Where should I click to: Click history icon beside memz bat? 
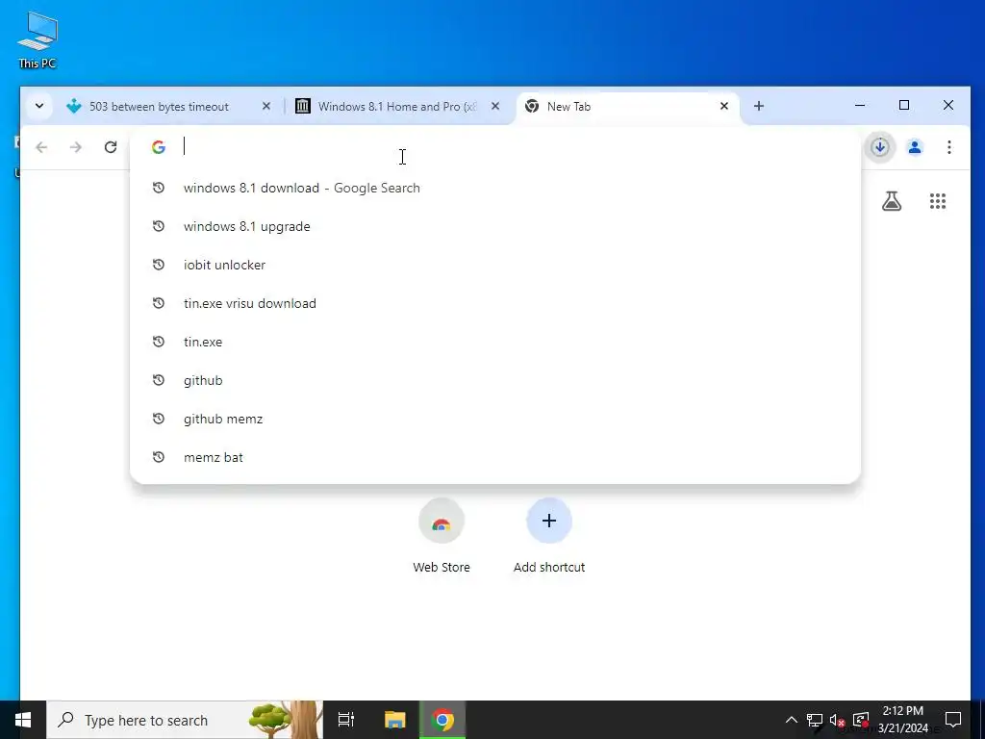point(159,457)
